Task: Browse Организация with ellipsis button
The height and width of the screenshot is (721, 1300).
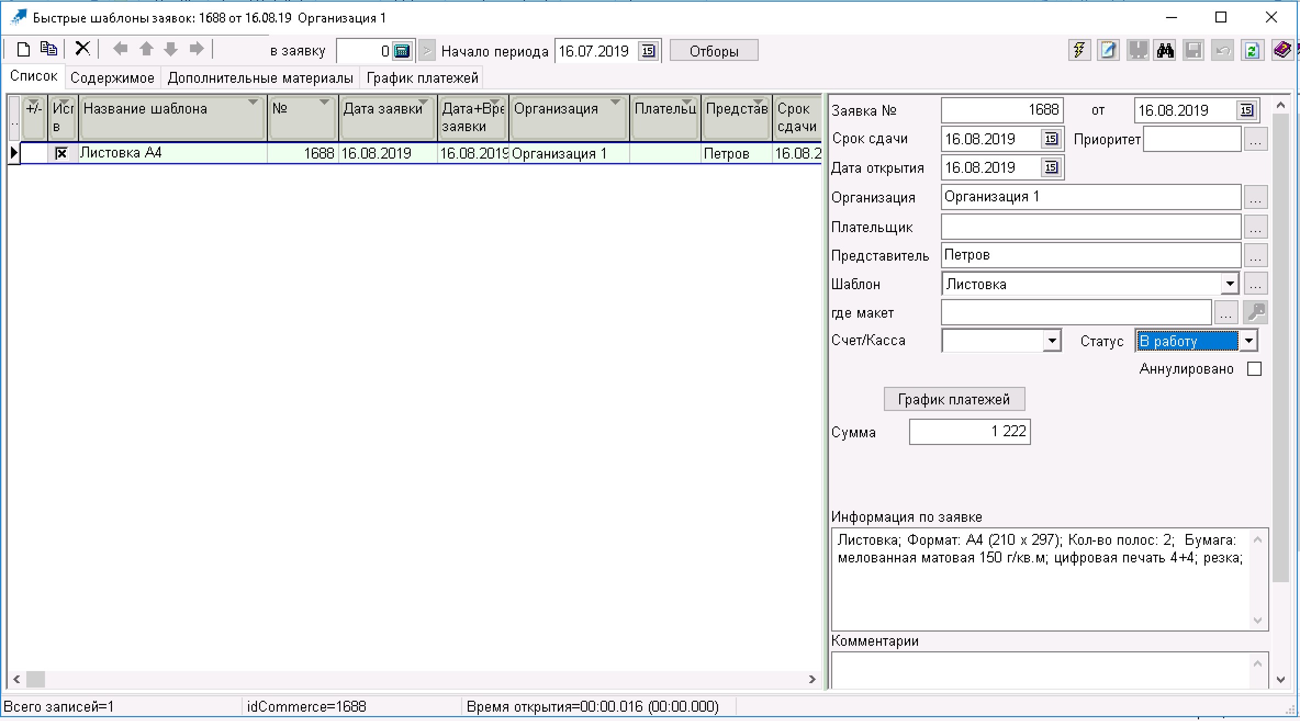Action: pos(1256,197)
